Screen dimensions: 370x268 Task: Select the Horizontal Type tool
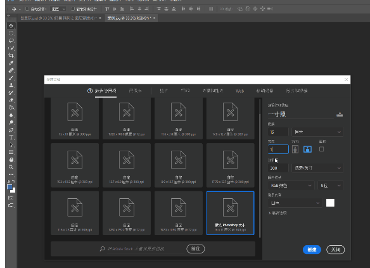[11, 137]
